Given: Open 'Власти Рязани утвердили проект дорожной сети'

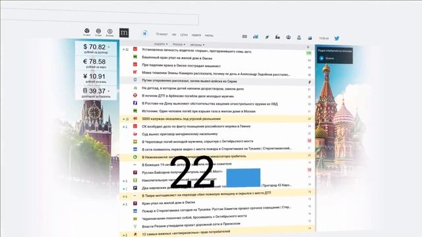Looking at the screenshot, I should pyautogui.click(x=191, y=225).
